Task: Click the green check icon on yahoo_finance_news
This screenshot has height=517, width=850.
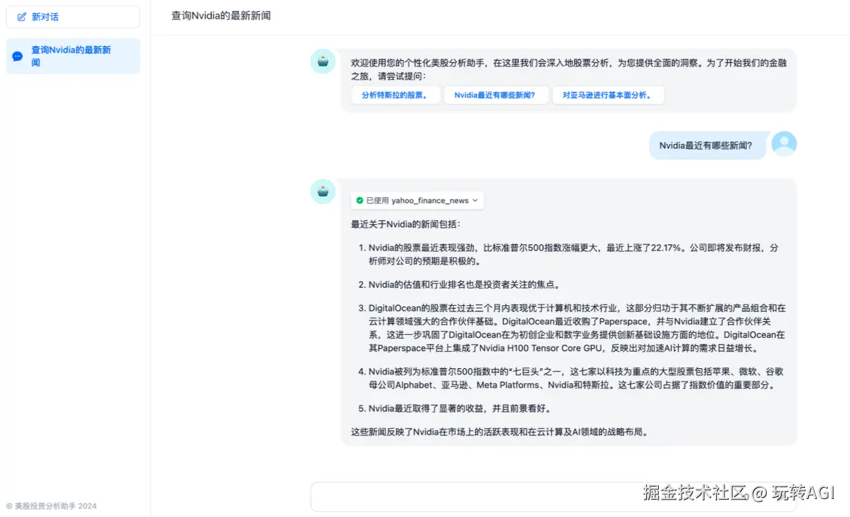Action: coord(360,201)
